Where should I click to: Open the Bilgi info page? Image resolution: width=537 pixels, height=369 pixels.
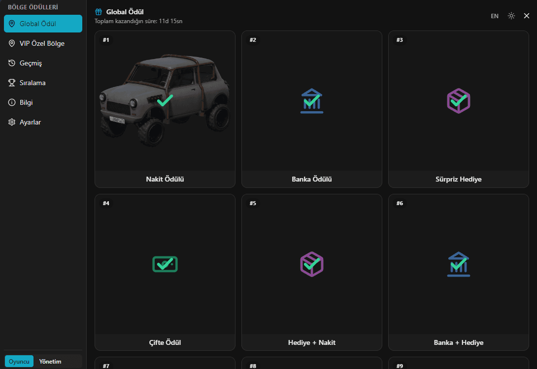(43, 102)
